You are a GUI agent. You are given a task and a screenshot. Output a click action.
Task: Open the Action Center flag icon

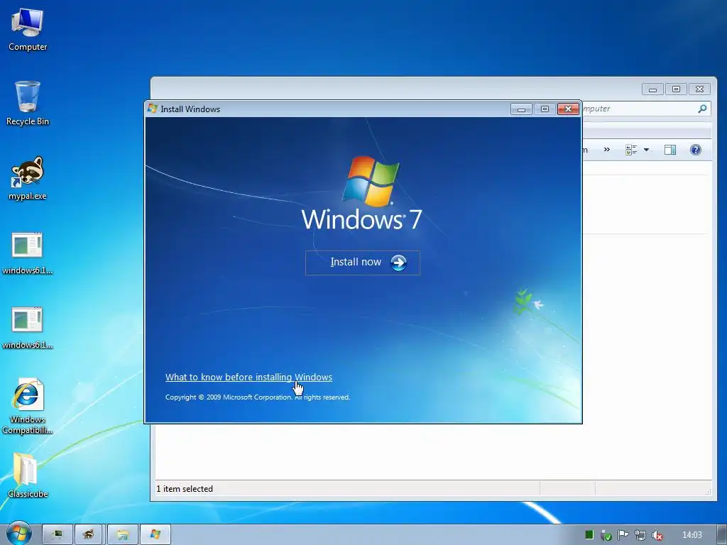tap(623, 535)
